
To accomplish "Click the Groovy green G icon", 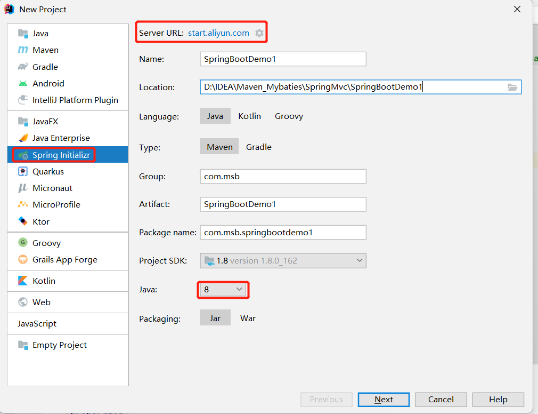I will tap(23, 243).
